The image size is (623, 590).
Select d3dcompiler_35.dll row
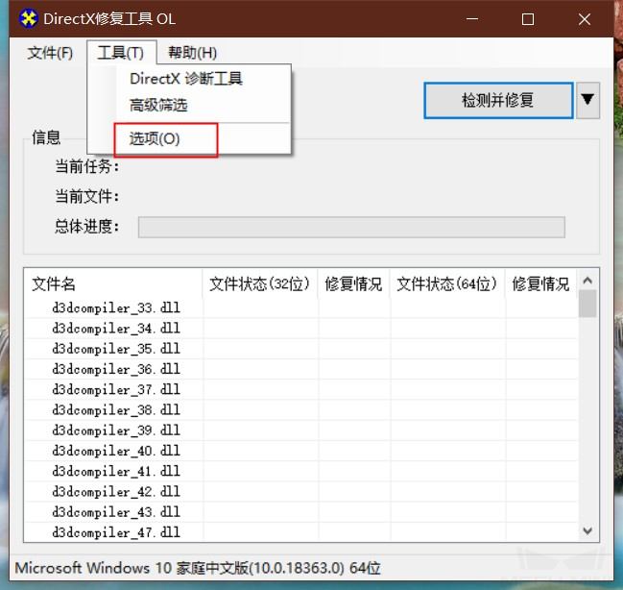click(x=300, y=349)
